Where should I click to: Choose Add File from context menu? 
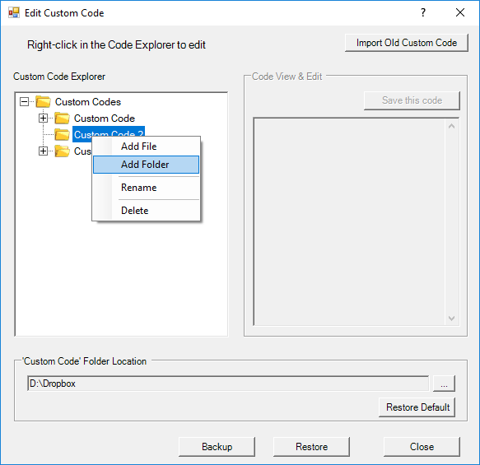[146, 146]
